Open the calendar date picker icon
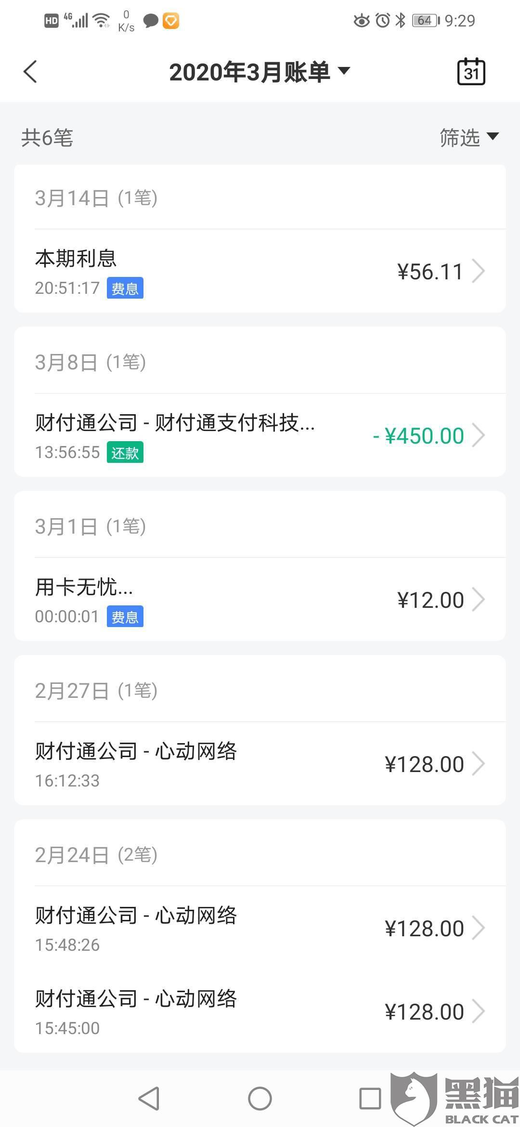The image size is (520, 1127). [x=471, y=72]
